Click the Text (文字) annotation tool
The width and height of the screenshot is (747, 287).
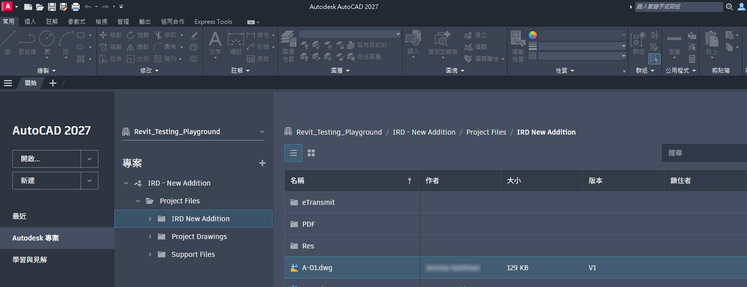215,43
